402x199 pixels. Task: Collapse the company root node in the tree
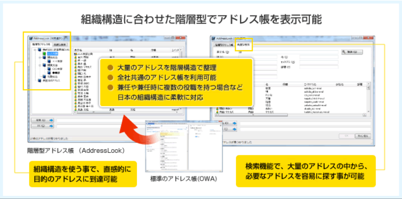[35, 50]
